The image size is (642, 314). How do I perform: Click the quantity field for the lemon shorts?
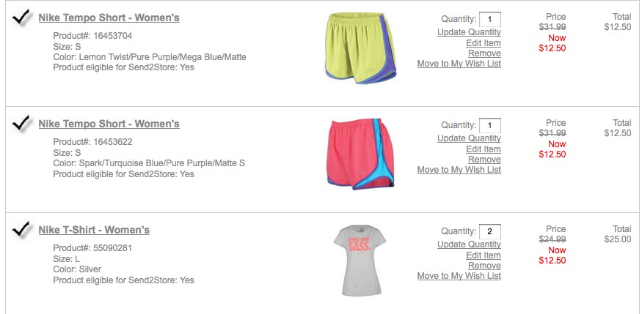(x=489, y=19)
